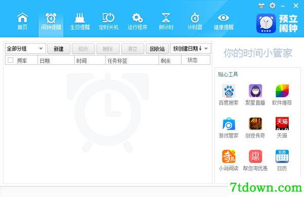
Task: Click the 剩余 column header
Action: pos(170,60)
